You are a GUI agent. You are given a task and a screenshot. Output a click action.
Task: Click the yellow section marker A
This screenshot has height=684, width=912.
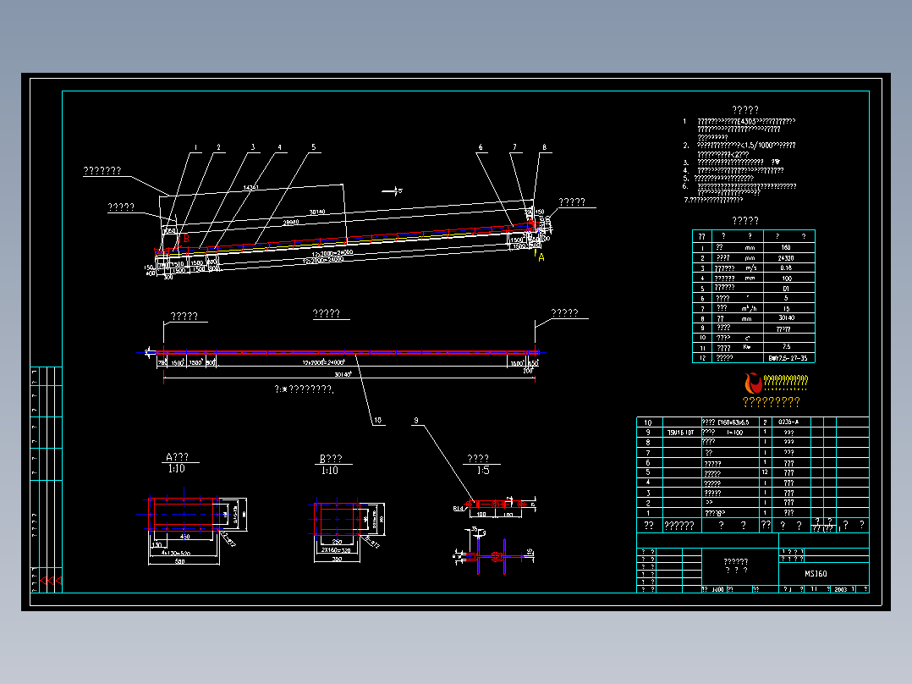point(541,257)
